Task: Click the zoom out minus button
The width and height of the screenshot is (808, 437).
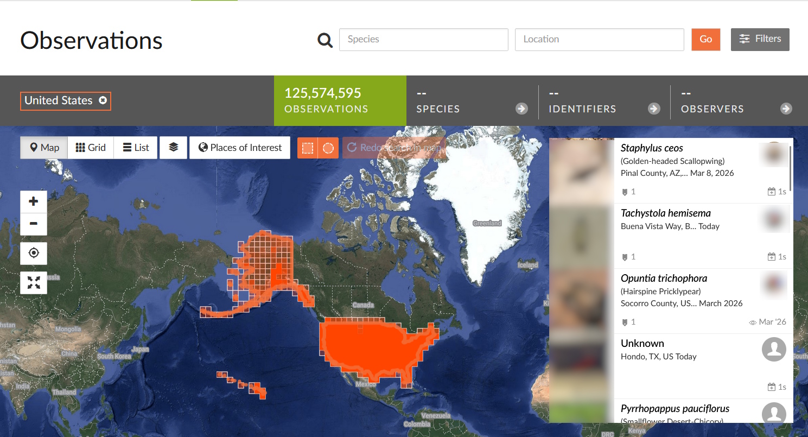Action: pos(34,224)
